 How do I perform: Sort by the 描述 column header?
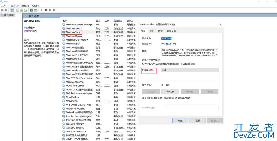tap(98, 21)
